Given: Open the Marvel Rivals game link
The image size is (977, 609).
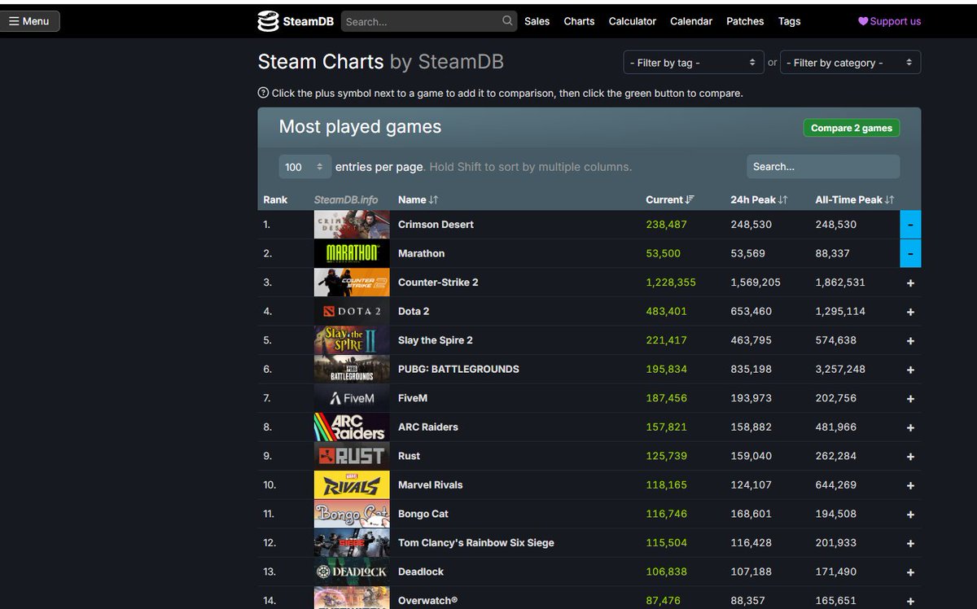Looking at the screenshot, I should 430,484.
